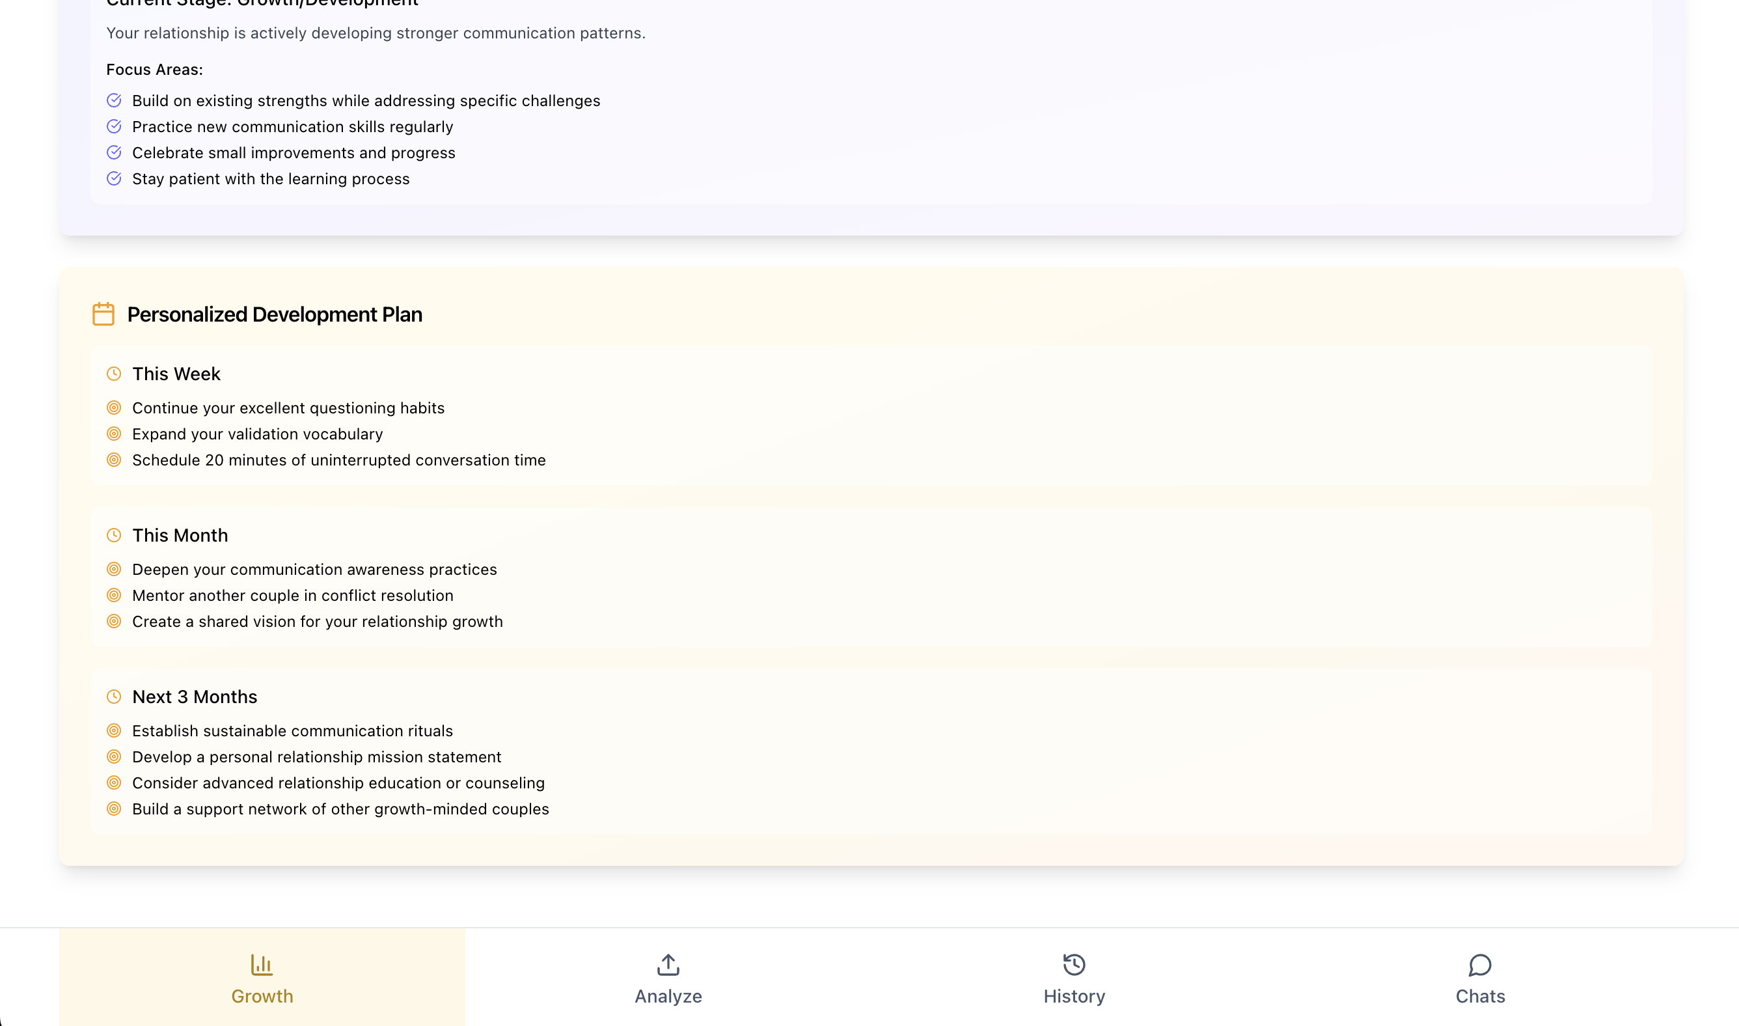1739x1026 pixels.
Task: Switch to the Analyze tab
Action: pos(668,978)
